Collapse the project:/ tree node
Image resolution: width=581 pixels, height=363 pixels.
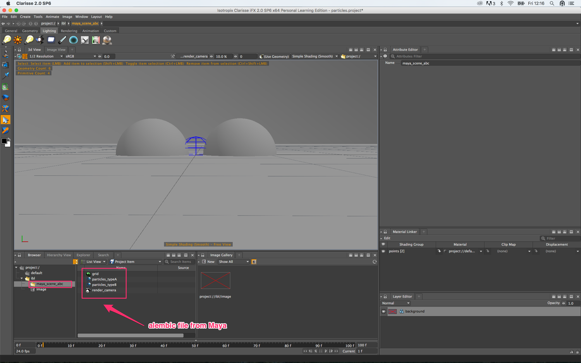(16, 267)
